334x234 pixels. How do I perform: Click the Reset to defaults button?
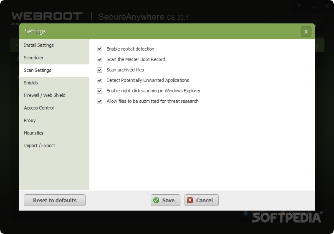(55, 200)
